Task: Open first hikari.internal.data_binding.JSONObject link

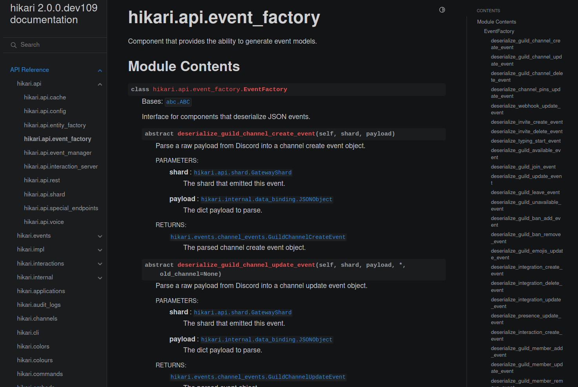Action: click(x=266, y=200)
